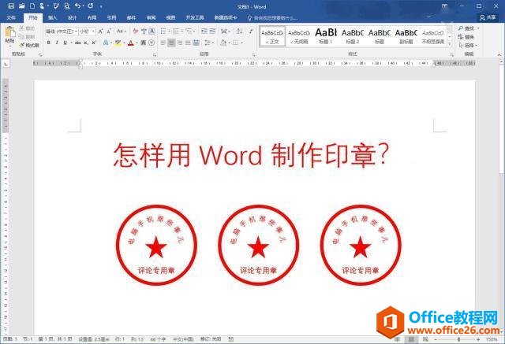The height and width of the screenshot is (344, 505).
Task: Toggle Subscript formatting
Action: [86, 43]
